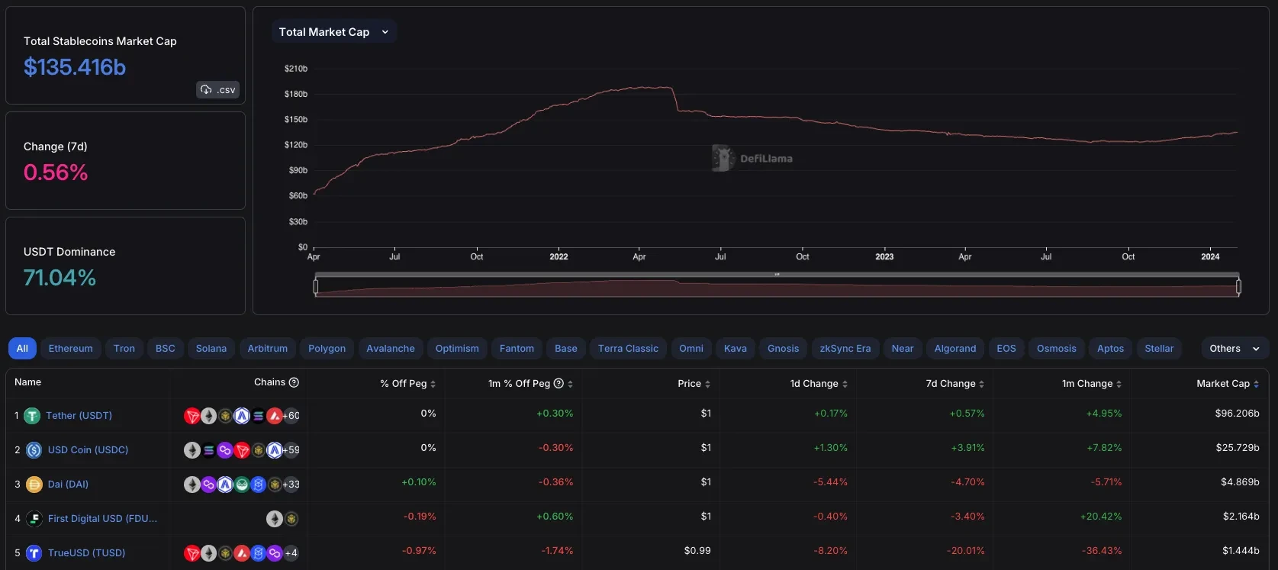
Task: Click Ethereum chain icon in USD Coin row
Action: [192, 450]
